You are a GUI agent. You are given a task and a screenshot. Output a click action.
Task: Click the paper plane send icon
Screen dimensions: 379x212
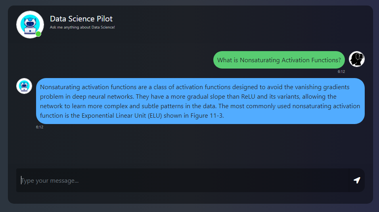coord(357,180)
